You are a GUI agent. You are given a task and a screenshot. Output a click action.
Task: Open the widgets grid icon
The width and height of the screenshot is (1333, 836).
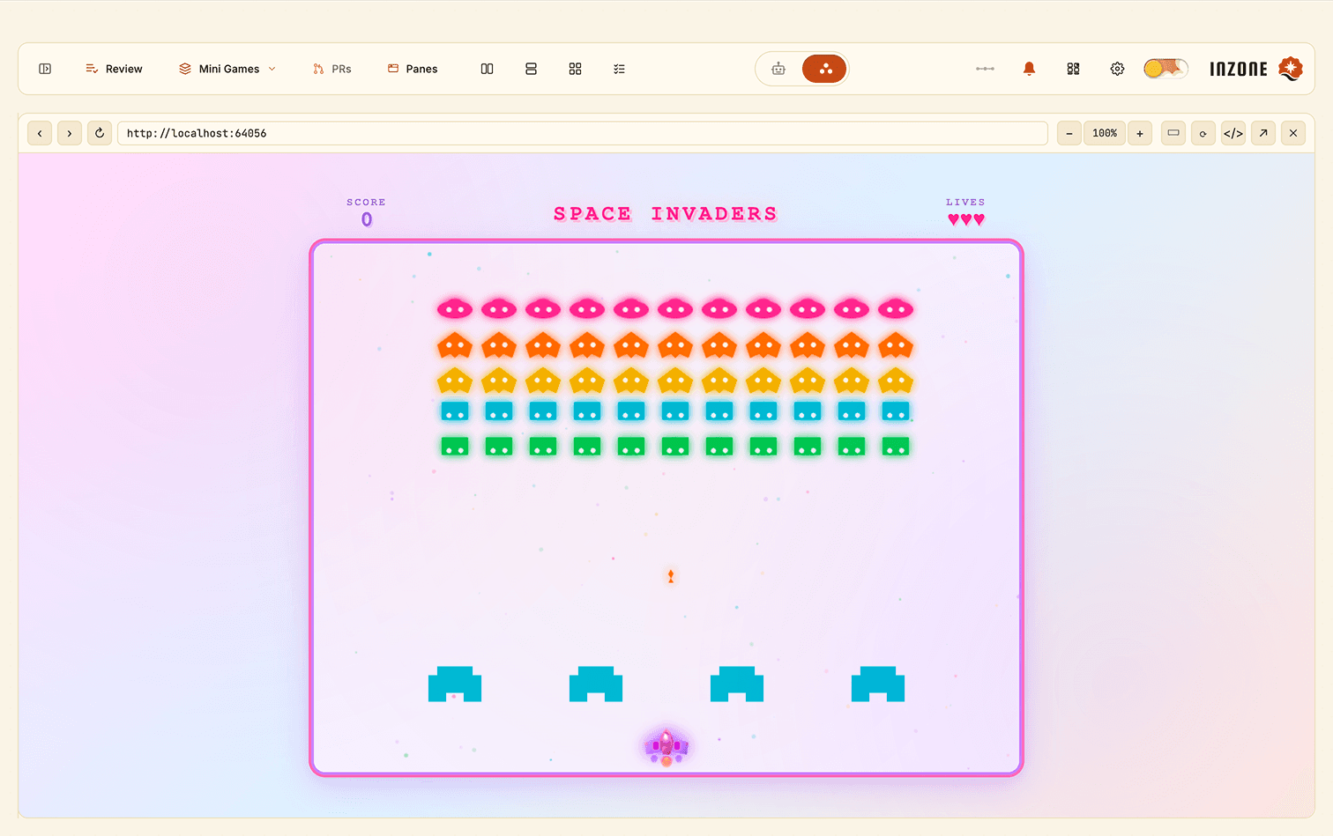(1073, 69)
